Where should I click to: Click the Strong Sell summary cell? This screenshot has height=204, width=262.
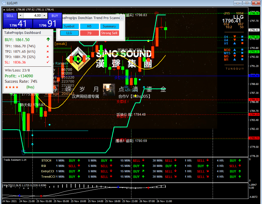(x=109, y=33)
